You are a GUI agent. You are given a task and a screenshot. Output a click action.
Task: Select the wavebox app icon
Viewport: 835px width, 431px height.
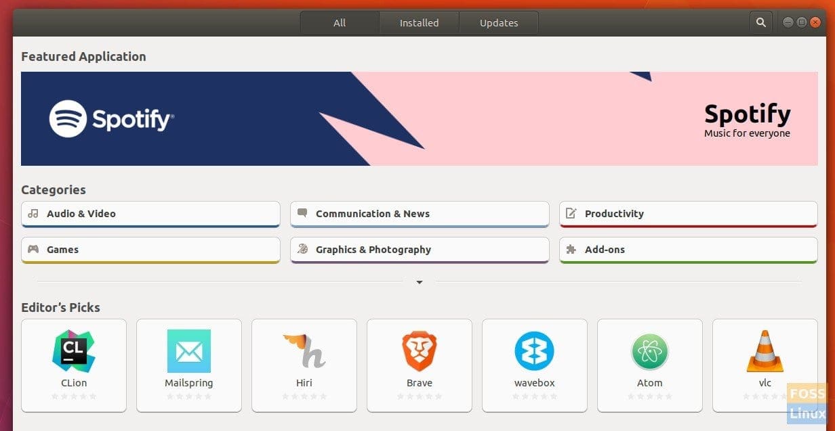click(535, 351)
